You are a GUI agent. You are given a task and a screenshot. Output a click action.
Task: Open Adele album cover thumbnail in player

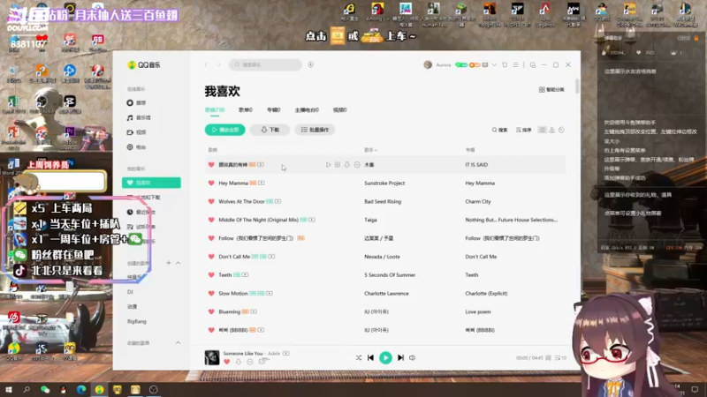tap(212, 358)
